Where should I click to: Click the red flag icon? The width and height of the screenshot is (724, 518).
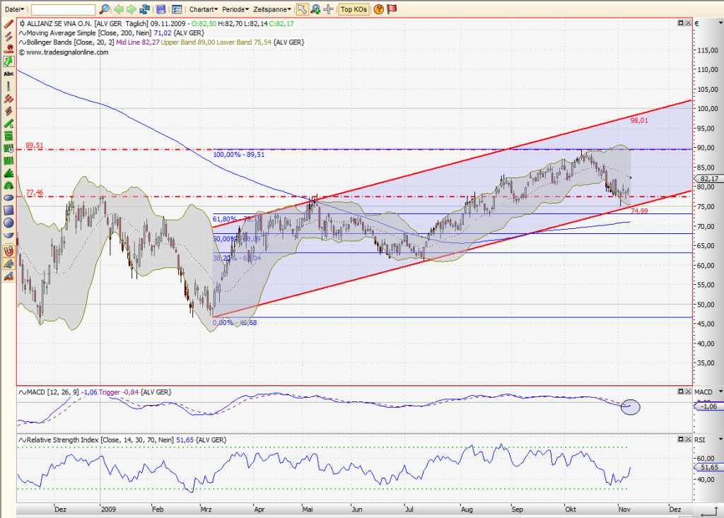click(x=392, y=8)
